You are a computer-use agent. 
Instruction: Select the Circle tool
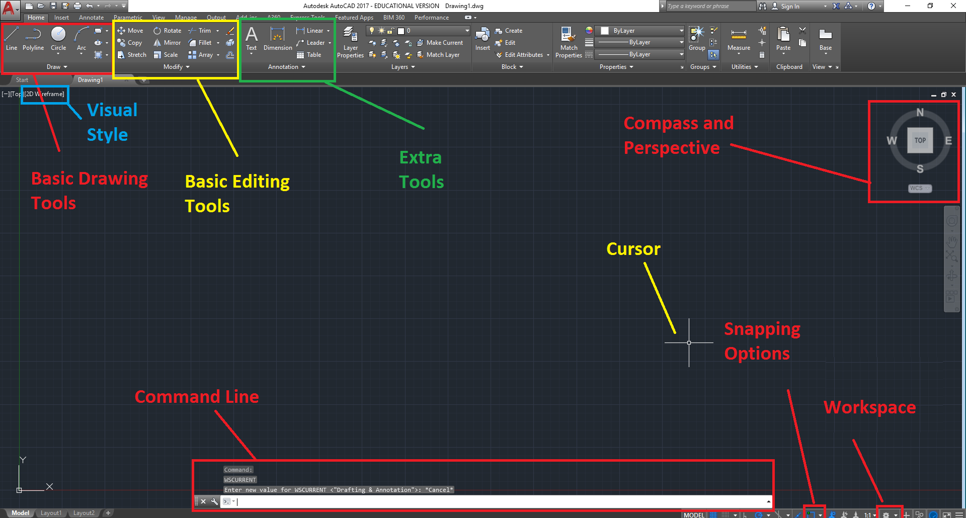(58, 38)
